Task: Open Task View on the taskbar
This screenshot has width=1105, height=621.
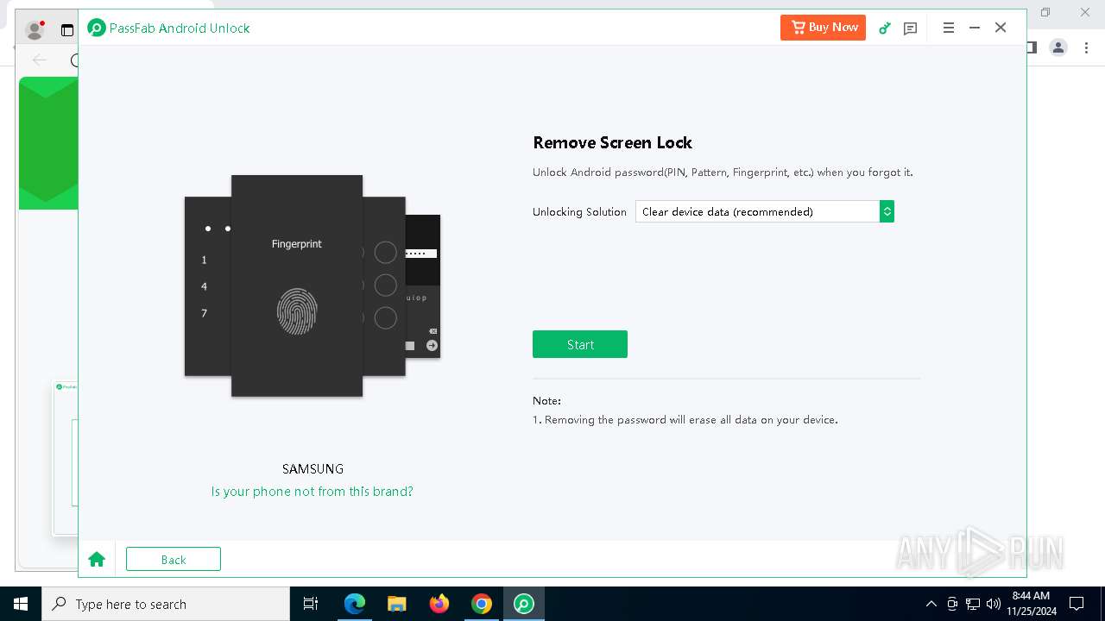Action: [311, 604]
